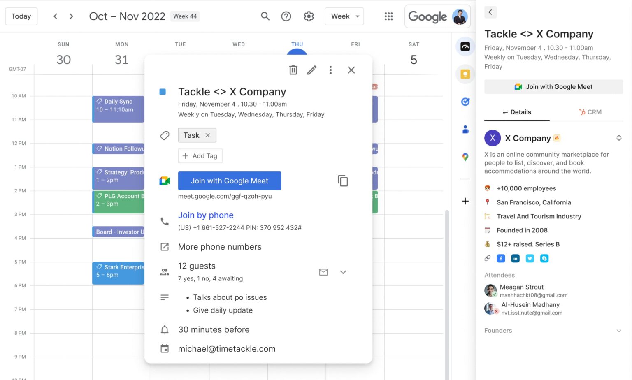Viewport: 632px width, 380px height.
Task: Click X Company fire badge icon
Action: pos(557,138)
